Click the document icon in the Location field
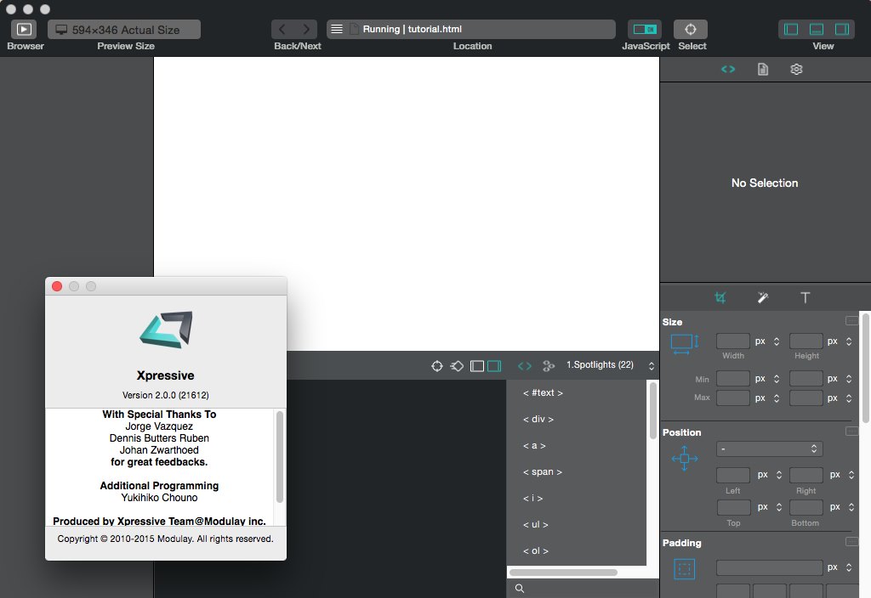871x598 pixels. (353, 30)
